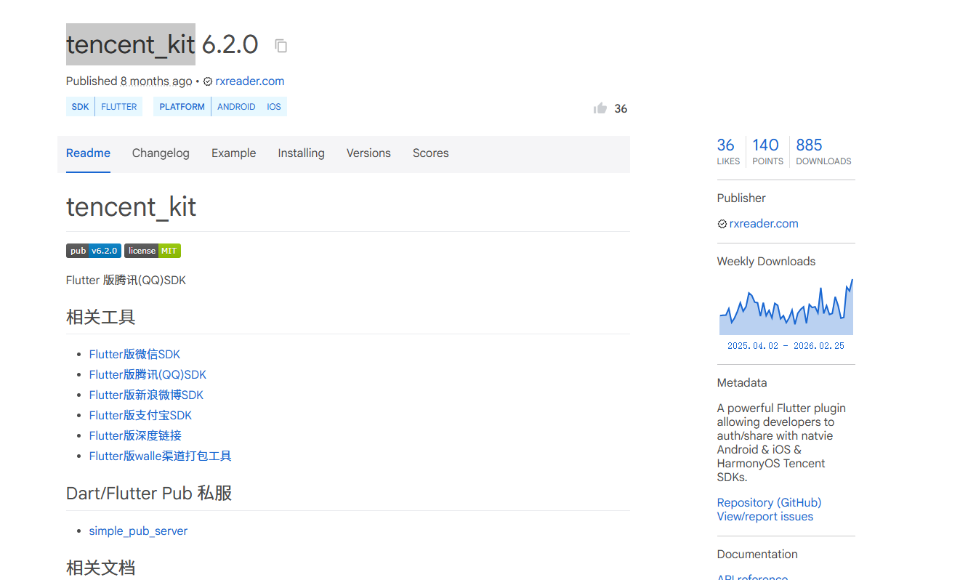
Task: Open rxreader.com link under Publisher heading
Action: [764, 224]
